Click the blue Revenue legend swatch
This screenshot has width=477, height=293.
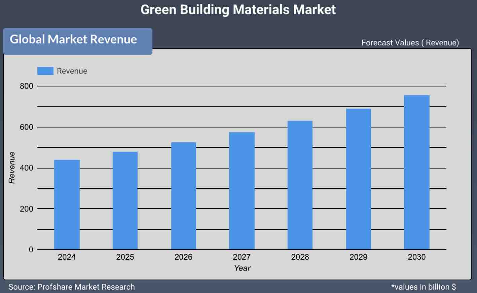click(x=45, y=71)
